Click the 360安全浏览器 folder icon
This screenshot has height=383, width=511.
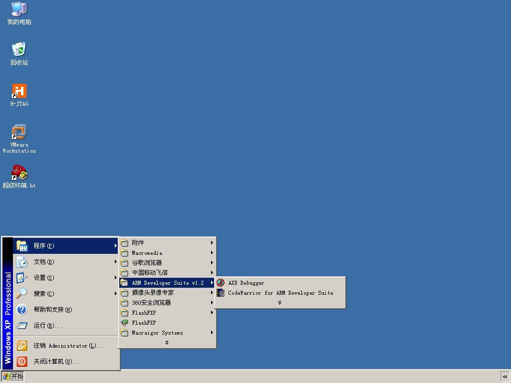pos(124,303)
